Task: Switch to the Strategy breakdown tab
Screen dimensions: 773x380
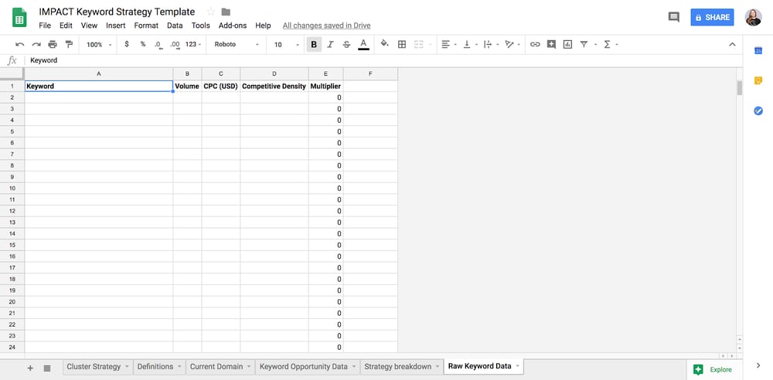Action: point(401,367)
